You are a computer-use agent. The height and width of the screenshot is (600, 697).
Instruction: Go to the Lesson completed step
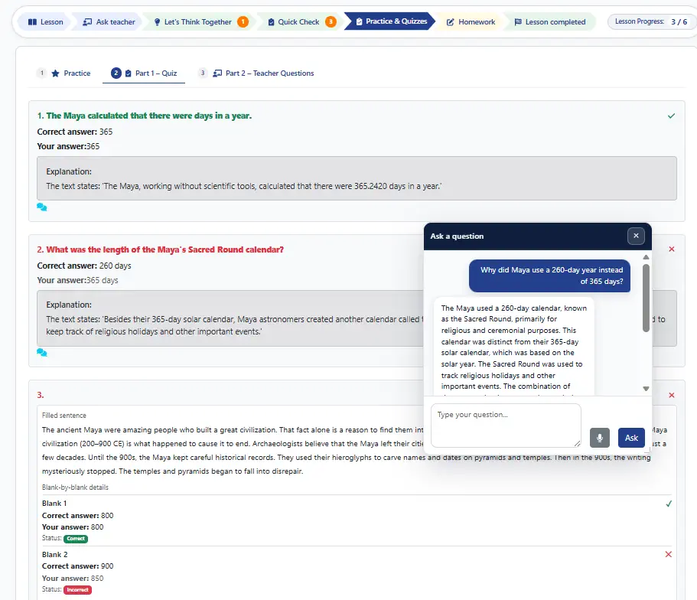[550, 21]
